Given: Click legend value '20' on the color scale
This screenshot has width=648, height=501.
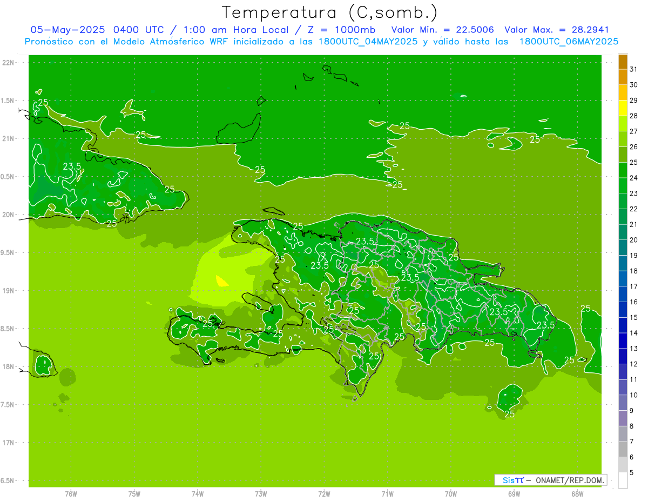Looking at the screenshot, I should click(x=634, y=240).
